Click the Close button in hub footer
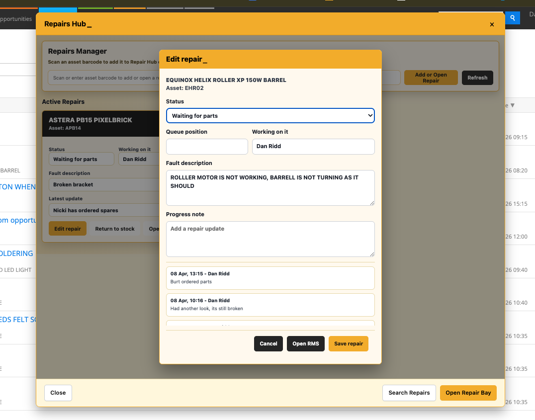 [x=58, y=393]
